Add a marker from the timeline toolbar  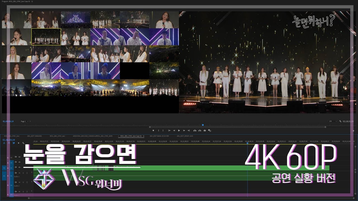(18, 143)
